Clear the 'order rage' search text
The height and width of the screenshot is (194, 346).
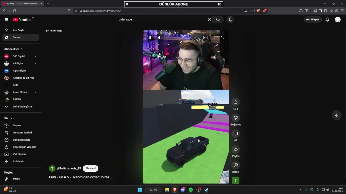[209, 20]
